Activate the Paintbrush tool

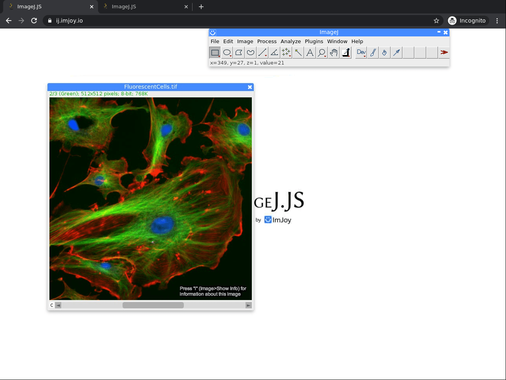pyautogui.click(x=372, y=52)
